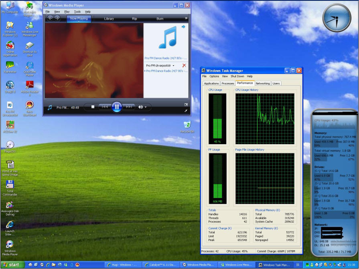
Task: Select the 'mynd af mér gömul Image' desktop file
Action: [x=10, y=168]
